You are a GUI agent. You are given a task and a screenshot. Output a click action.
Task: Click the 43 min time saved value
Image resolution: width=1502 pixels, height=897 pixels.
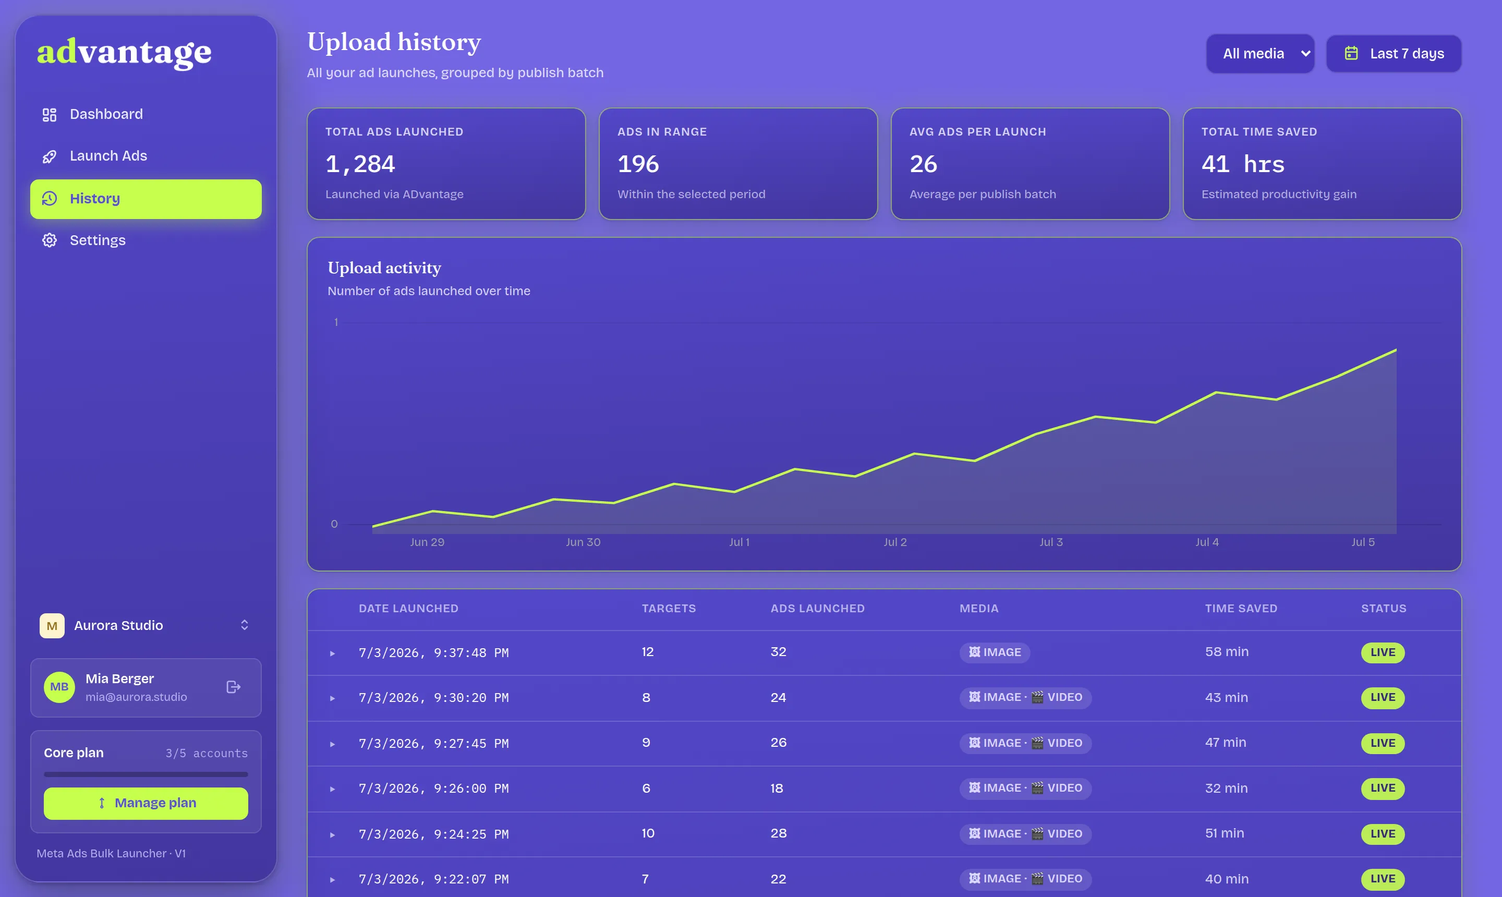coord(1227,698)
